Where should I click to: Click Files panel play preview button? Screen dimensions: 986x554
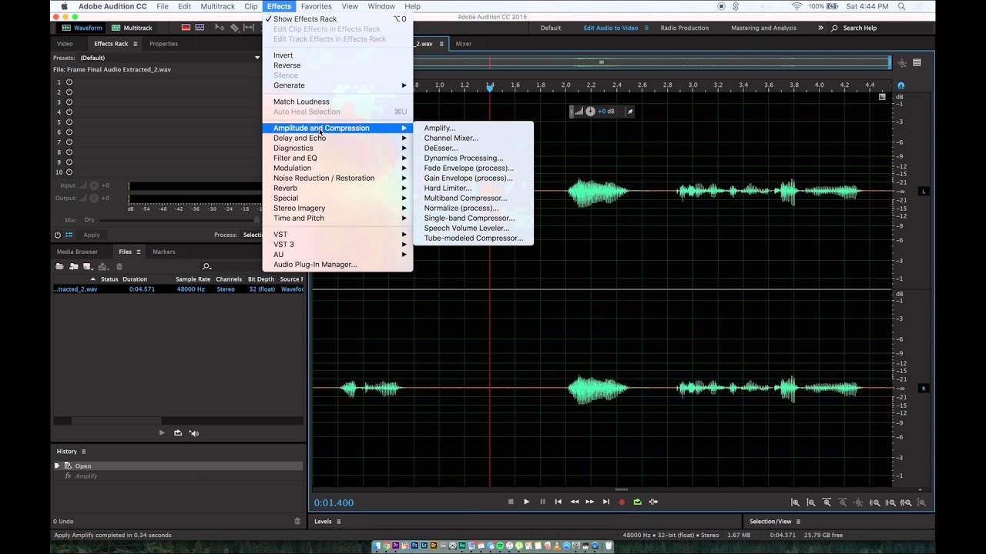pyautogui.click(x=162, y=432)
